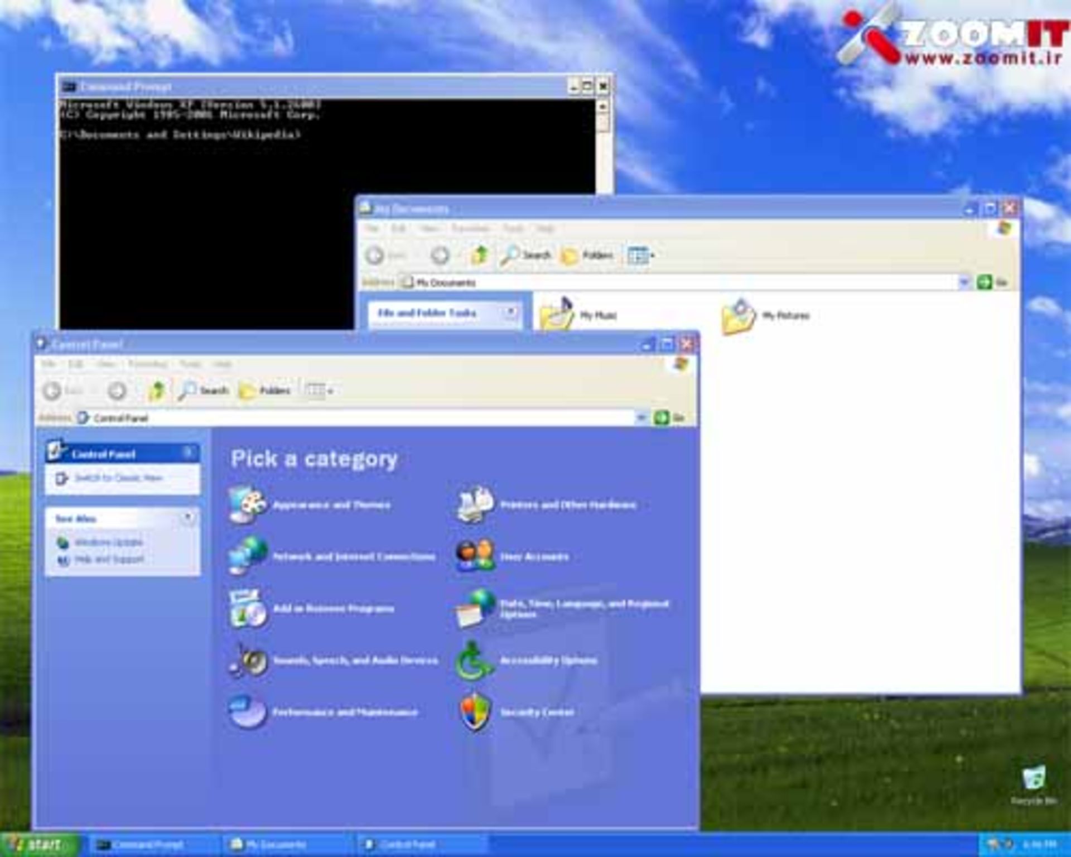
Task: Click Search in Control Panel toolbar
Action: pyautogui.click(x=204, y=391)
